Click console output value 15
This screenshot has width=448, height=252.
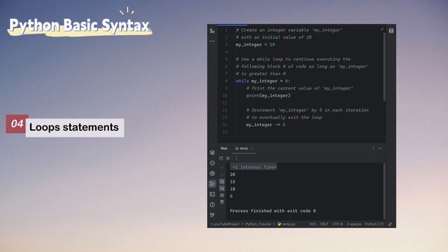click(x=232, y=182)
